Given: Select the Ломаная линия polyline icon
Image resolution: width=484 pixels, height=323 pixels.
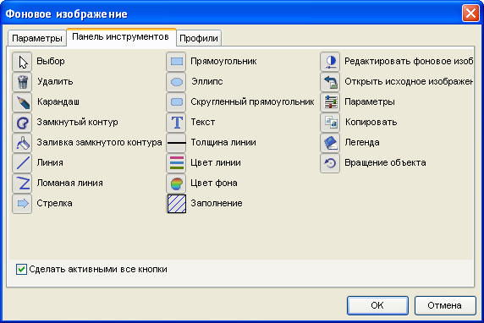Looking at the screenshot, I should (22, 183).
